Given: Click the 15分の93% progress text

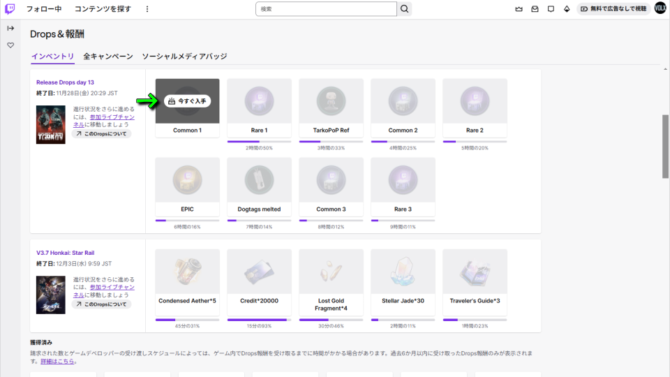Looking at the screenshot, I should click(259, 326).
